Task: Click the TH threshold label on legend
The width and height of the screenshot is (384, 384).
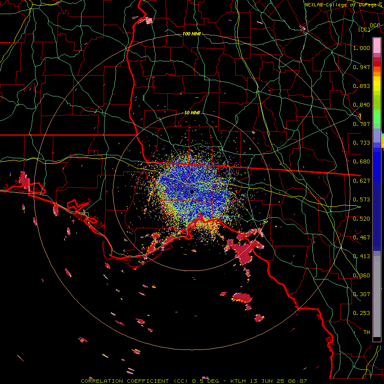Action: click(367, 332)
